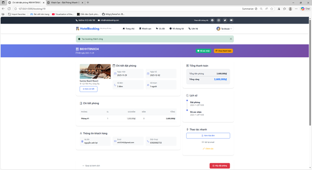This screenshot has width=312, height=170.
Task: Click the phone icon beside 'Điện thoại'
Action: 148,141
